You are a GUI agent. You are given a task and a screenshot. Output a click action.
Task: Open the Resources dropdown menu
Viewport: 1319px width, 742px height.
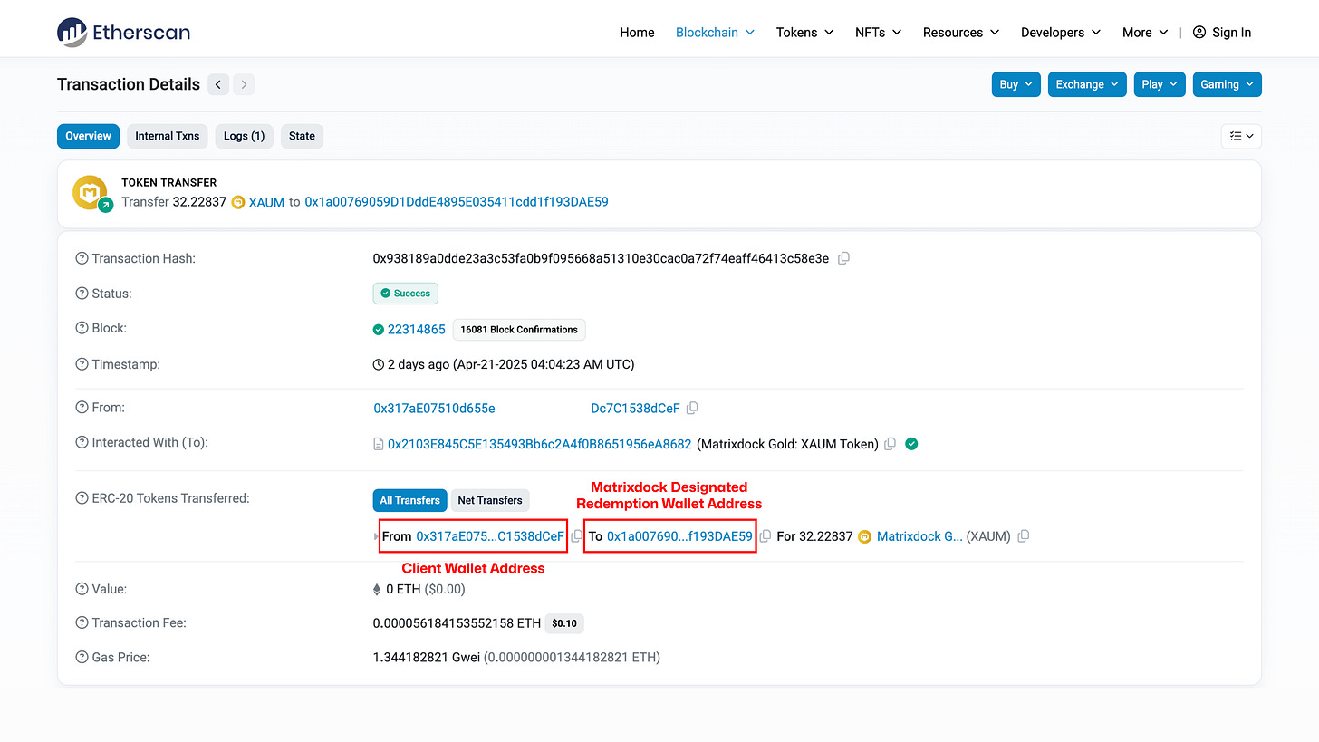point(960,32)
